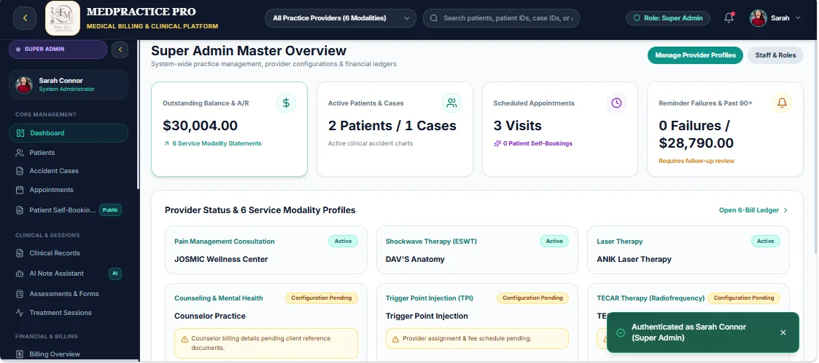
Task: Click the SUPER ADMIN sidebar pill
Action: (58, 49)
